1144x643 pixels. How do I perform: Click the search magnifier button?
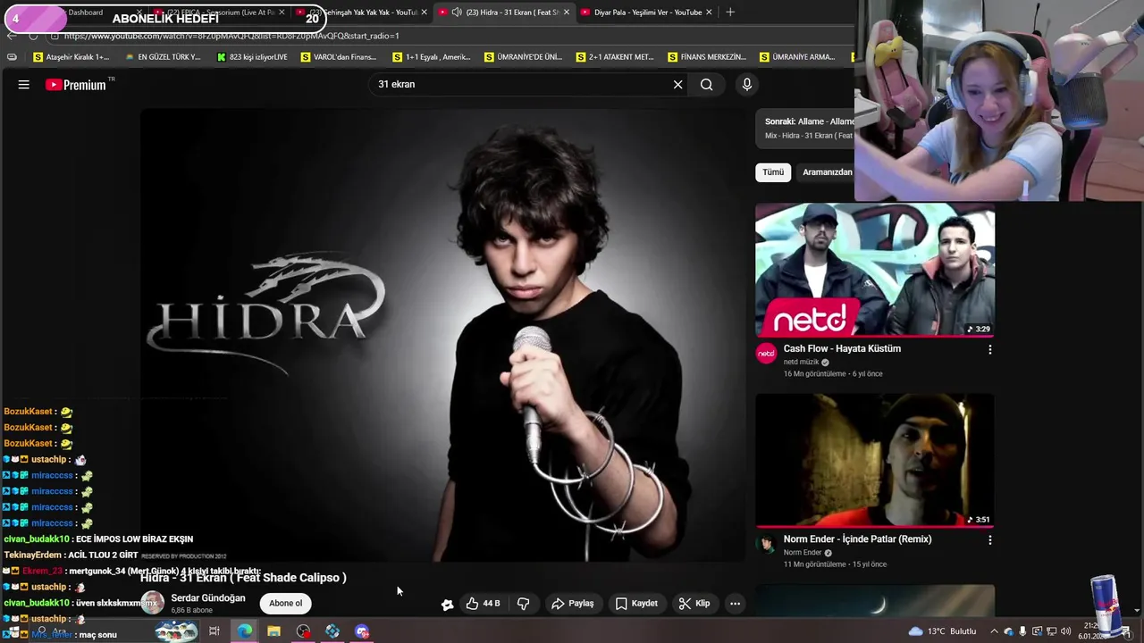pos(707,85)
